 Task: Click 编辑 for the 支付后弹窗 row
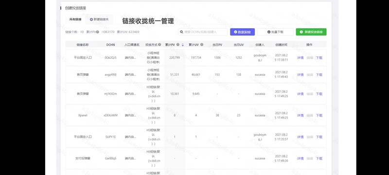coord(310,158)
